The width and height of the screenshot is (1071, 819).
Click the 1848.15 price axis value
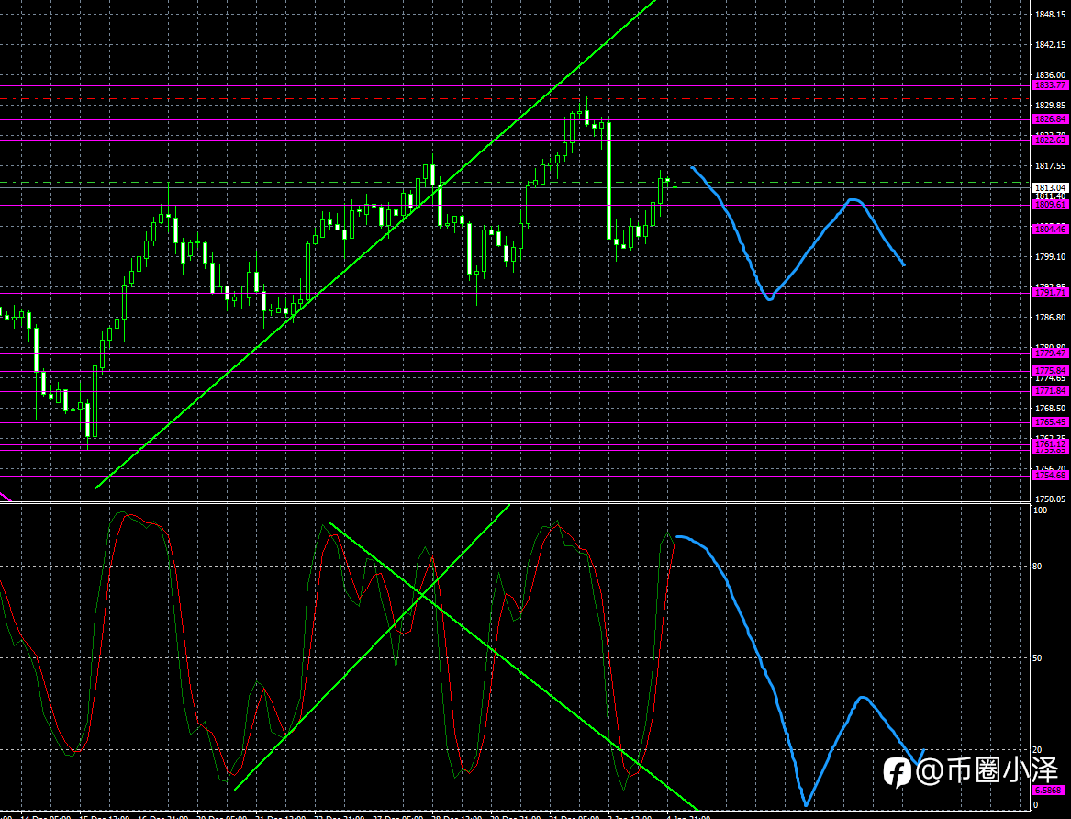1051,15
